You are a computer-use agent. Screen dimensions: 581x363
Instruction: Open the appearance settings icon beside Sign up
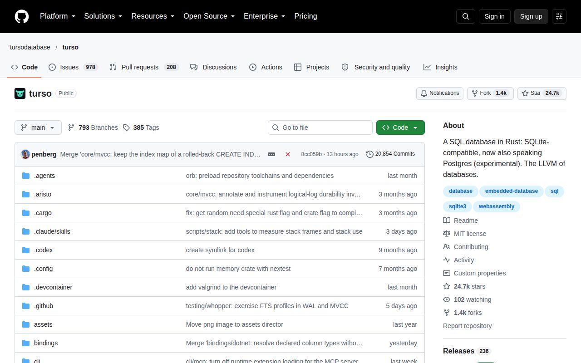(559, 16)
